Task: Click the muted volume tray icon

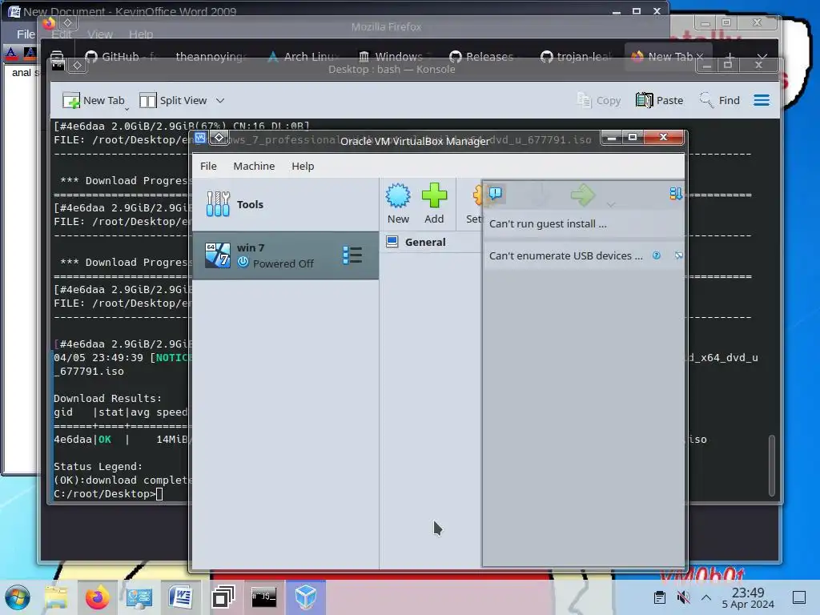Action: pos(683,597)
